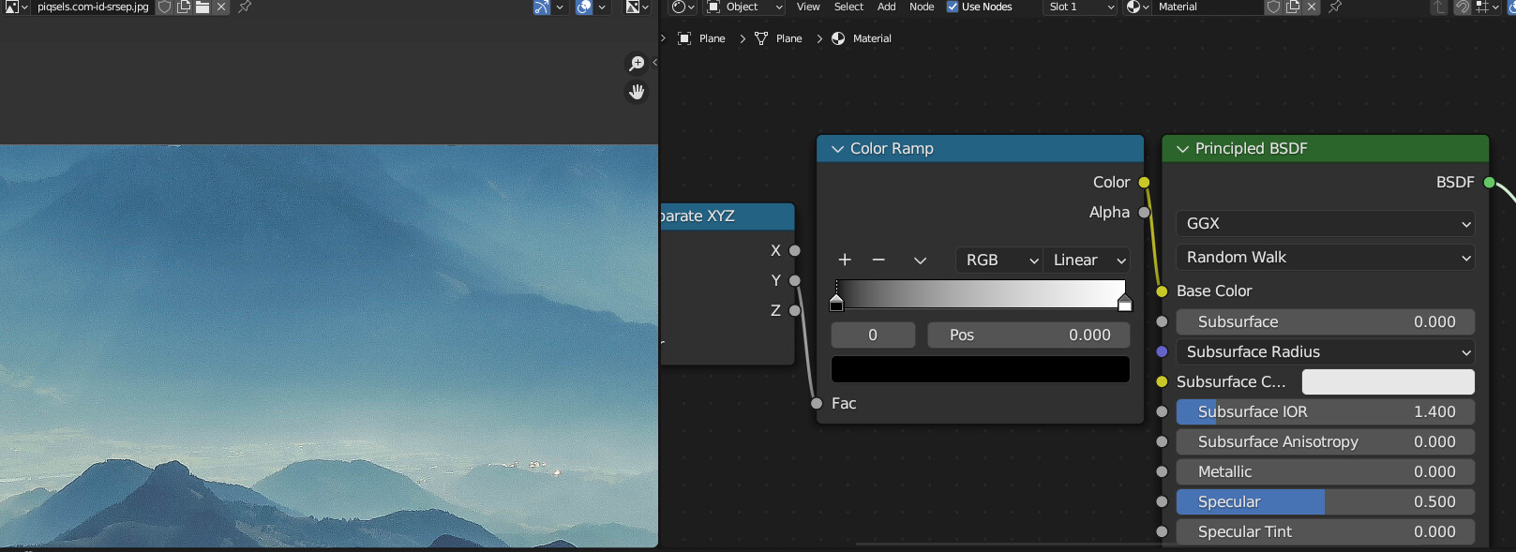Screen dimensions: 1516x552
Task: Click Separate XYZ X output socket
Action: (x=795, y=250)
